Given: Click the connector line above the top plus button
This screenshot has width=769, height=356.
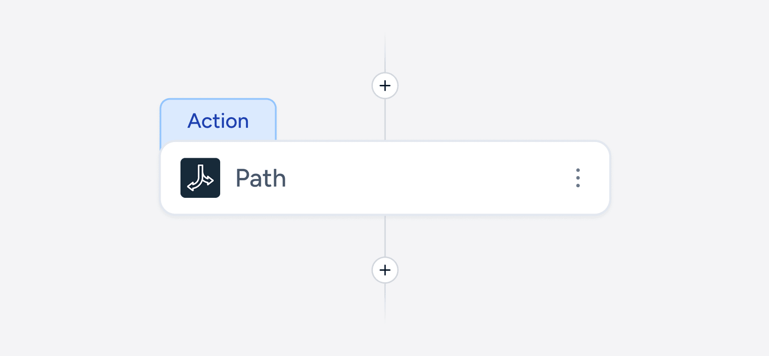Looking at the screenshot, I should 385,55.
